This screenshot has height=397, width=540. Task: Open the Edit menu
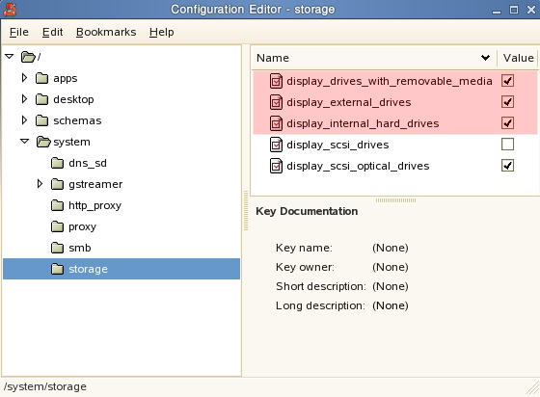[52, 32]
